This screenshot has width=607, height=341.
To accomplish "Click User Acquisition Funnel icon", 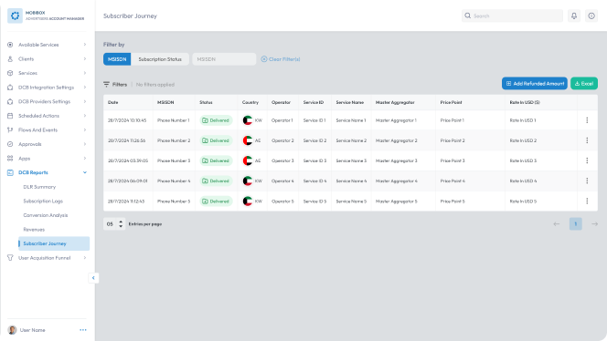I will (10, 258).
